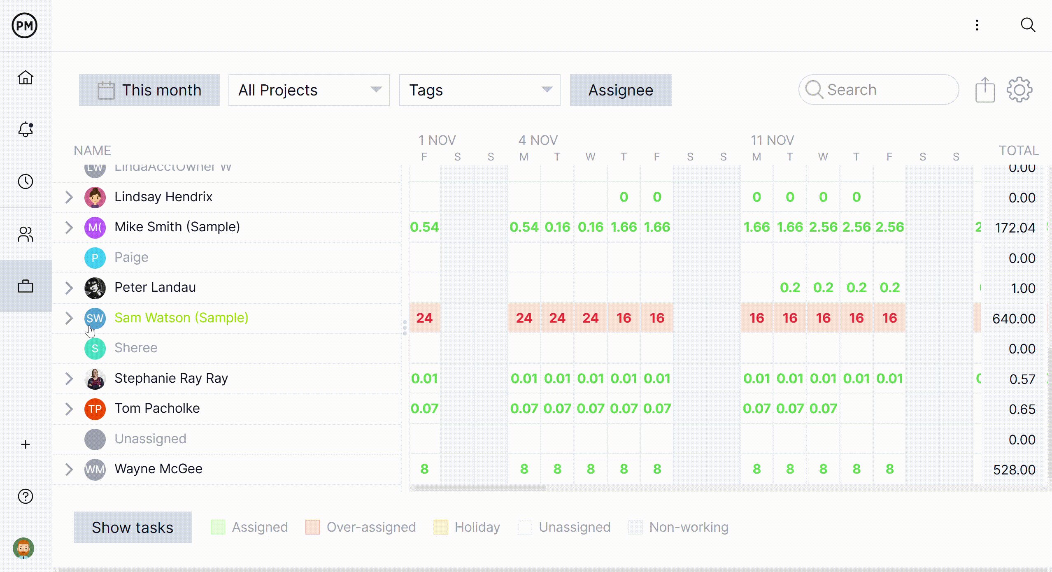
Task: Click the 11 NOV week header
Action: (772, 140)
